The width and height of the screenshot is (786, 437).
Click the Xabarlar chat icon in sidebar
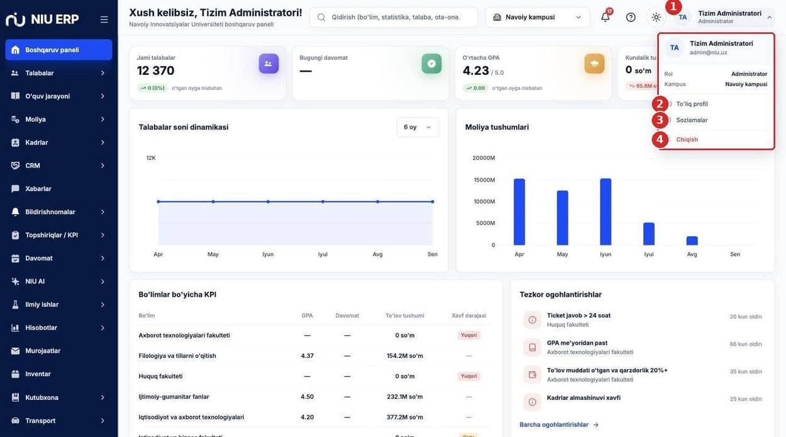tap(15, 189)
